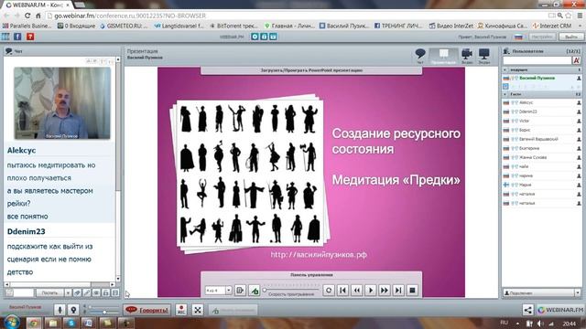The height and width of the screenshot is (329, 586).
Task: Click the red Говорить! talk button
Action: coord(146,310)
